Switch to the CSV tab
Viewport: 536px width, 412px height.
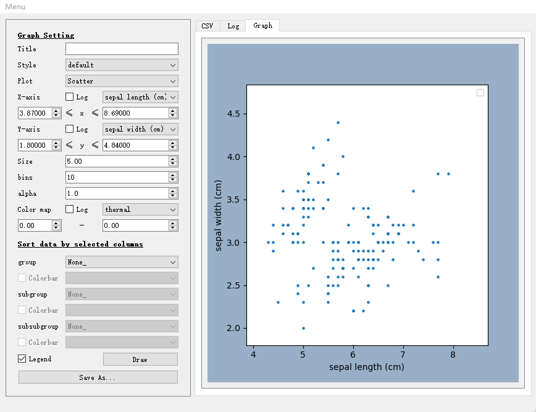(x=207, y=26)
